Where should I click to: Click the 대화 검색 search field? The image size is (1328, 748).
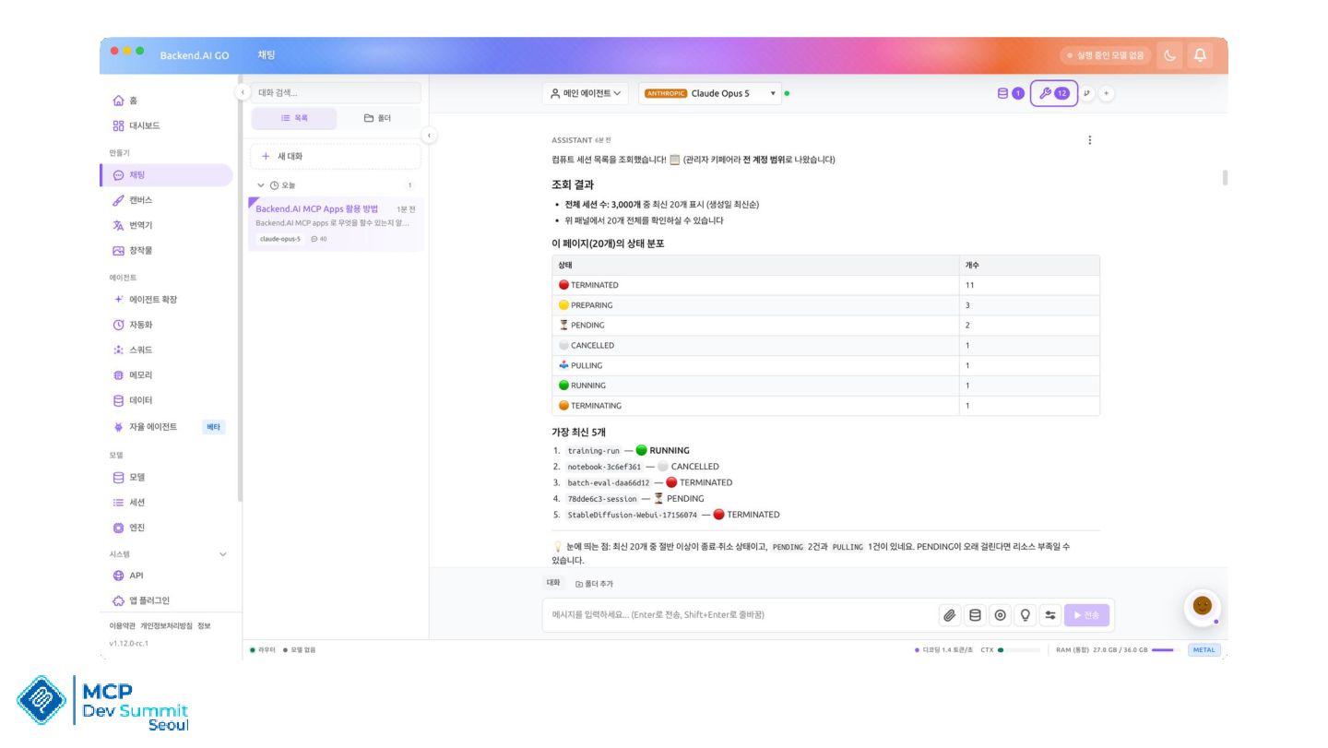[336, 92]
